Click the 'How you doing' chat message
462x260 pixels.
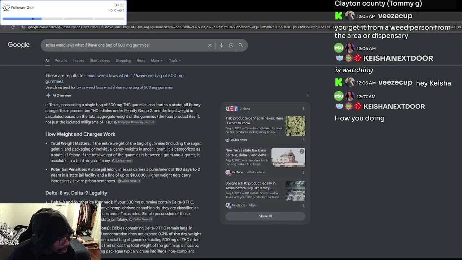[x=359, y=118]
